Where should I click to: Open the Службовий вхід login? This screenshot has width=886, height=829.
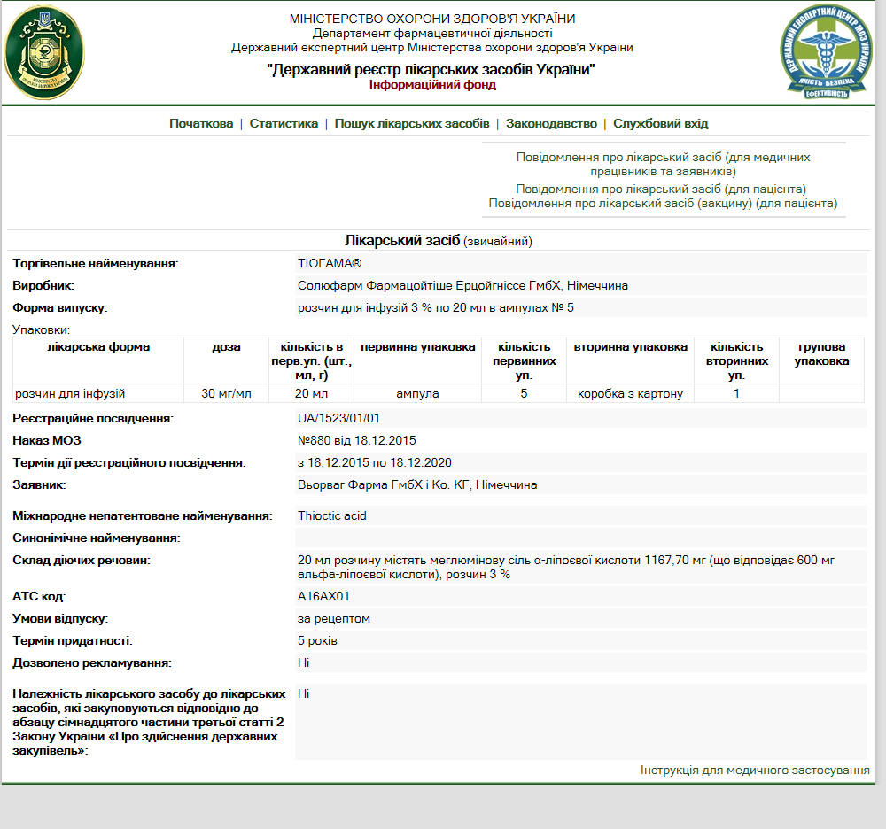[660, 124]
